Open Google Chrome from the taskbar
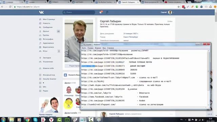Viewport: 217px width, 122px height. [27, 120]
